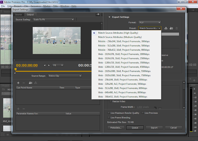
Task: Click the export cue points icon
Action: 36,83
